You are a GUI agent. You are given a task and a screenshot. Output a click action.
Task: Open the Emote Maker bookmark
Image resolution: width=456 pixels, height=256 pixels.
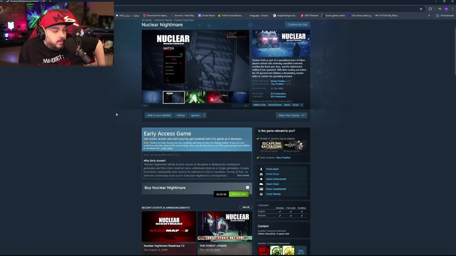pos(207,16)
